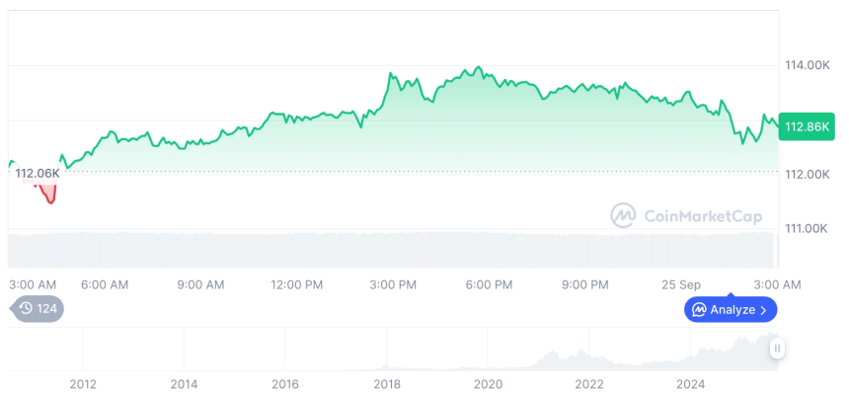Click the 114.00K price axis label
Viewport: 849px width, 396px height.
click(x=807, y=65)
